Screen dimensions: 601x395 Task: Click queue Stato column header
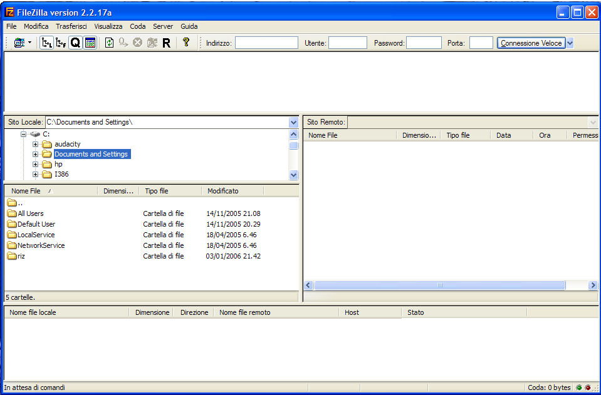(x=464, y=312)
